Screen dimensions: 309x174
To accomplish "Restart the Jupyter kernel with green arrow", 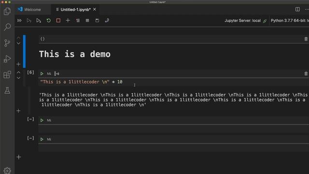I will tap(48, 20).
